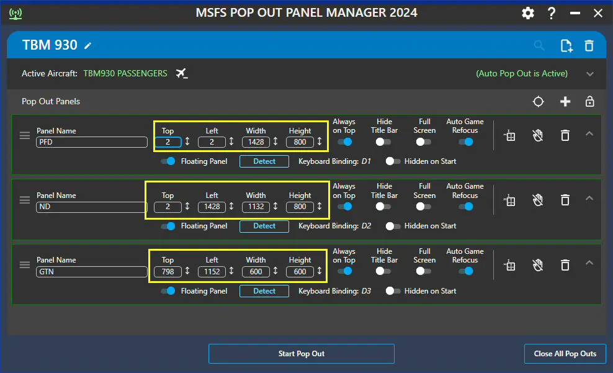Click TBM930 PASSENGERS active aircraft text
This screenshot has width=613, height=373.
pos(125,73)
